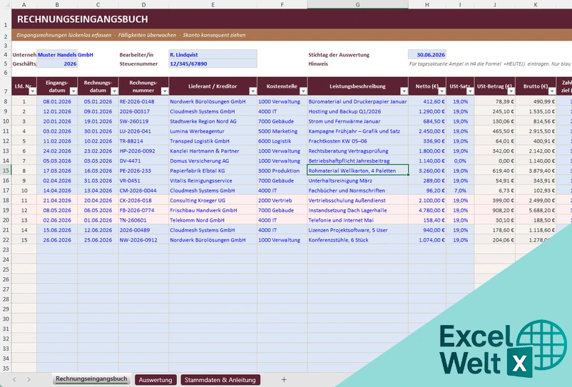Viewport: 572px width, 387px height.
Task: Click the Bearbeiter/in field R. Lindqvist
Action: click(213, 55)
